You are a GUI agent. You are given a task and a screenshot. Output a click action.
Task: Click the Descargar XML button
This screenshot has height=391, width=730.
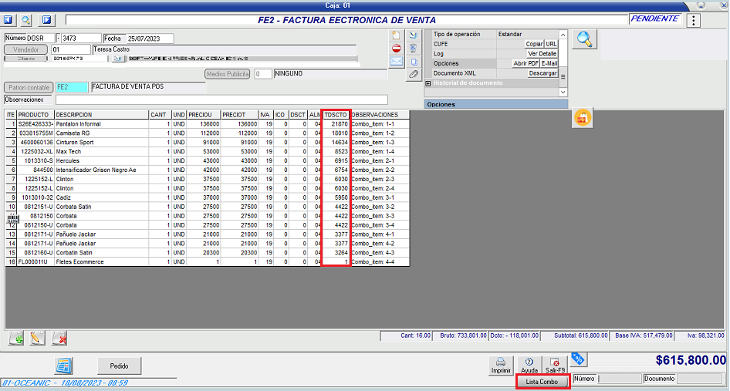(542, 73)
